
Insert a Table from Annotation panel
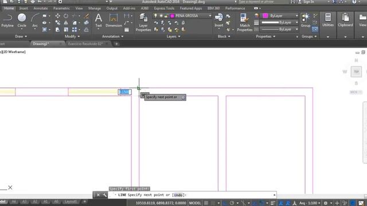127,30
